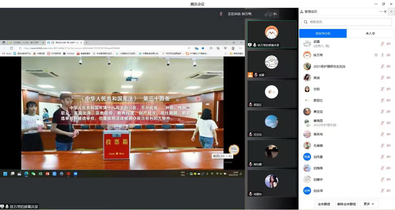
Task: Toggle microphone of host 武霜
Action: point(382,44)
